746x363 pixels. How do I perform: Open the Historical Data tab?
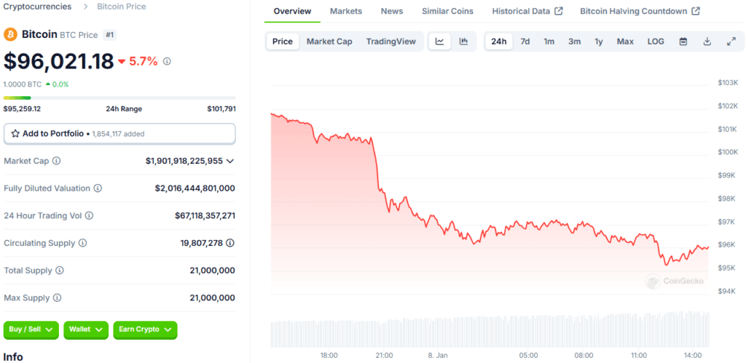527,11
